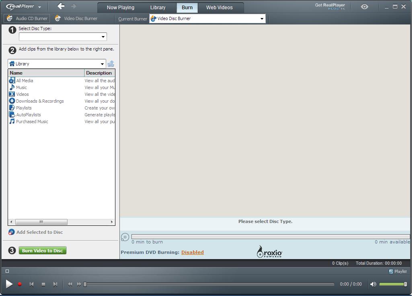413x296 pixels.
Task: Open the Playlist panel button
Action: 398,271
